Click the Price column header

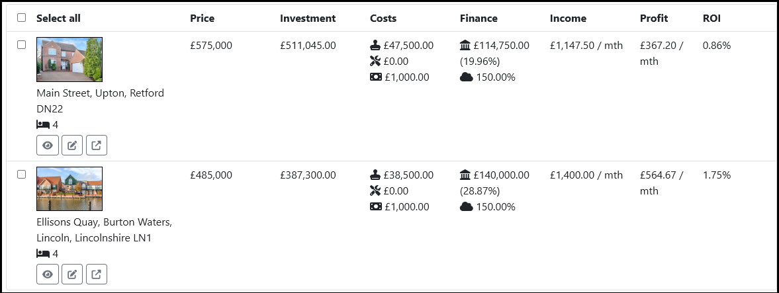click(x=203, y=19)
